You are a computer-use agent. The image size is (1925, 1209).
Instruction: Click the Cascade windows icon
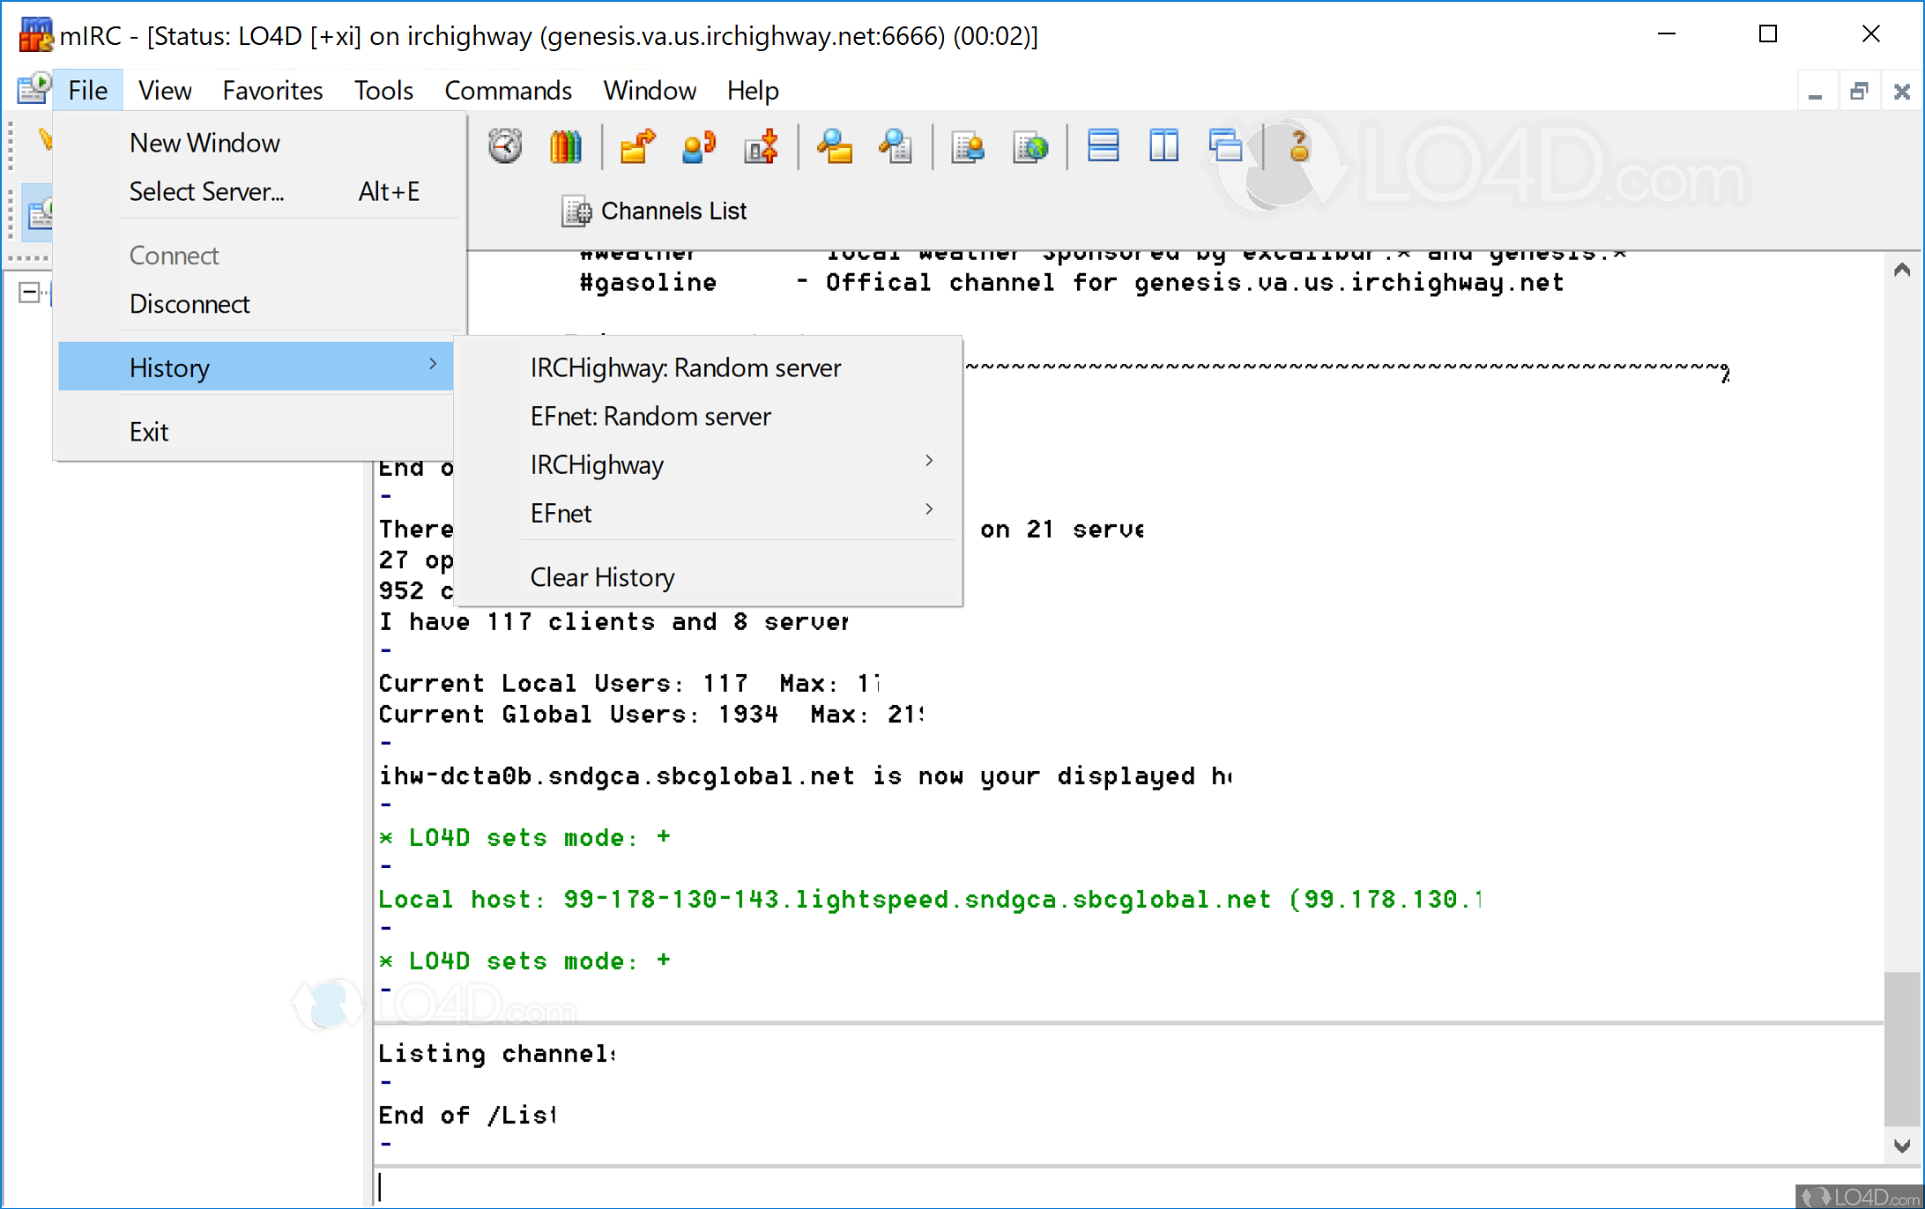(x=1225, y=145)
